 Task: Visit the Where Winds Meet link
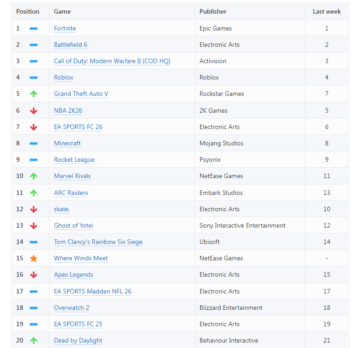(x=81, y=259)
